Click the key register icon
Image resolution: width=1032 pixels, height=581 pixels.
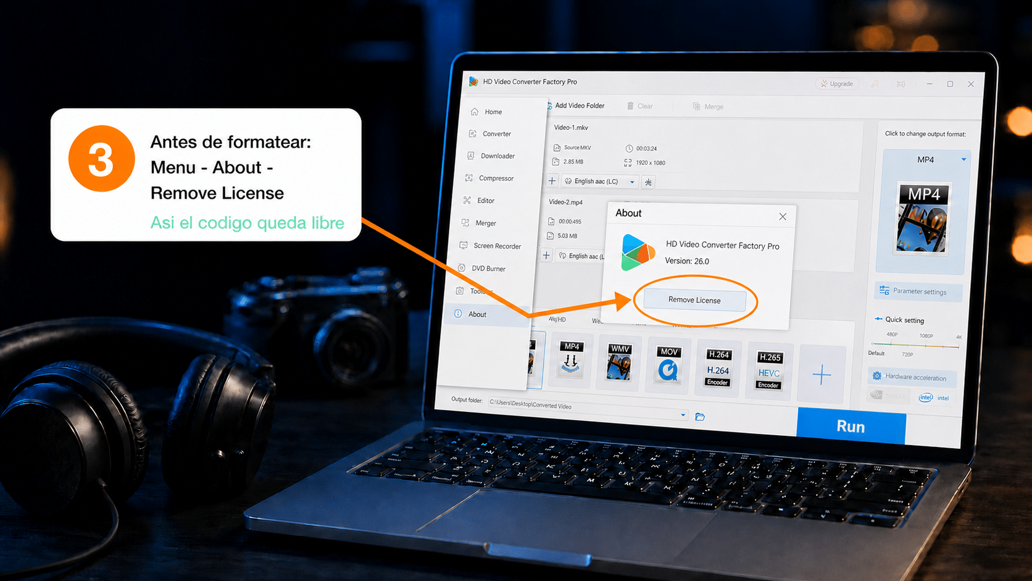[x=875, y=84]
